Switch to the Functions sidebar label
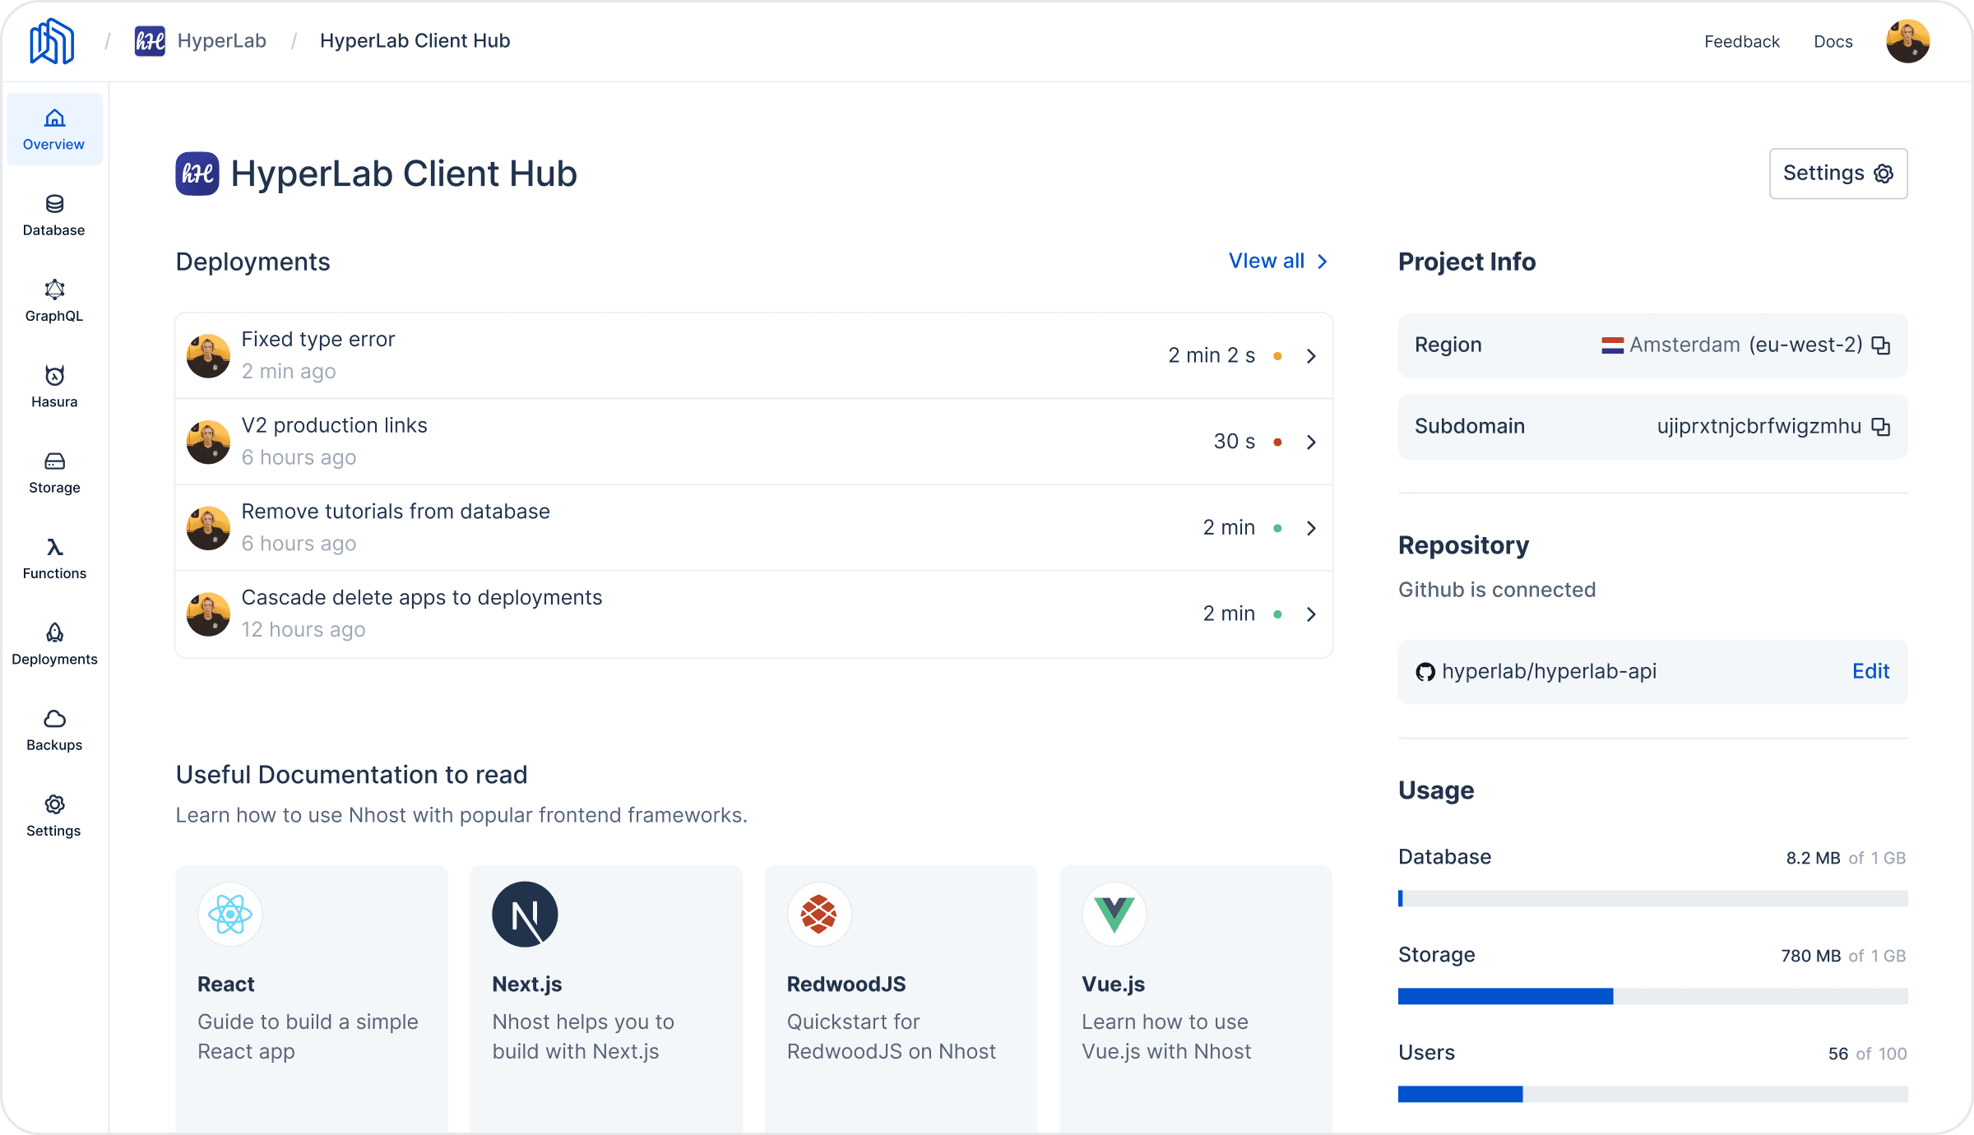1974x1135 pixels. tap(54, 573)
